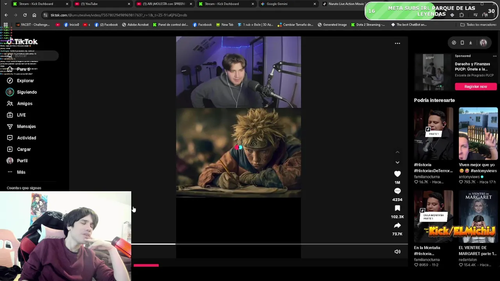Open LIVE in the TikTok sidebar
The height and width of the screenshot is (281, 500).
click(21, 115)
